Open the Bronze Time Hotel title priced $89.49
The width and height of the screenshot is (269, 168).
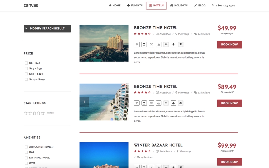point(156,87)
